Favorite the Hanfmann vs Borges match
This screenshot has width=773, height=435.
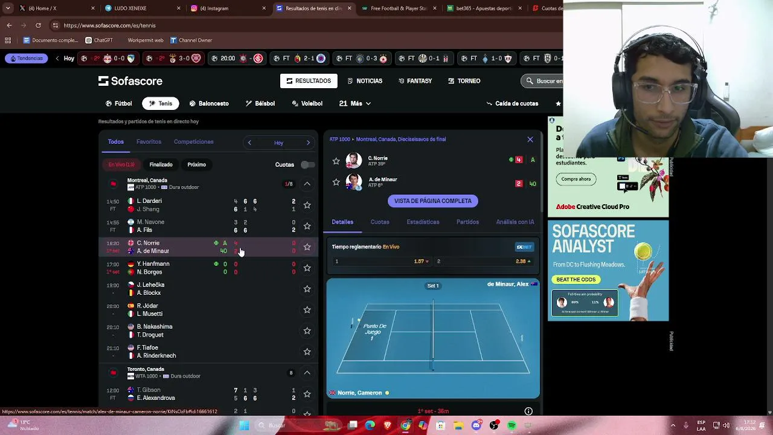(x=307, y=268)
